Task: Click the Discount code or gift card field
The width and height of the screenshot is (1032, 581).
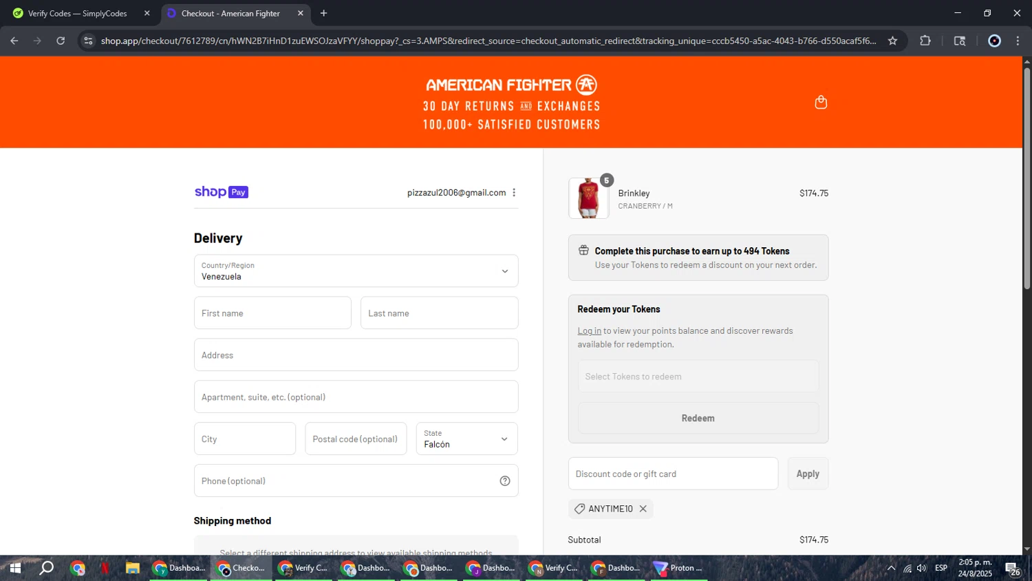Action: (x=673, y=474)
